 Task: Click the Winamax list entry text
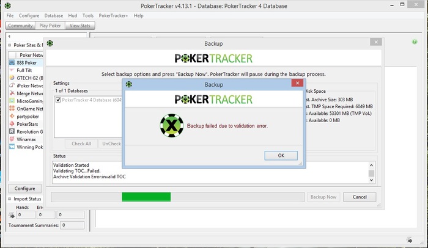click(26, 139)
